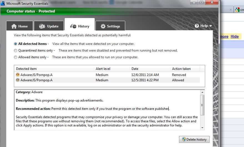Click warning icon of the Allowed Pornpop.A entry
The height and width of the screenshot is (147, 244).
18,80
